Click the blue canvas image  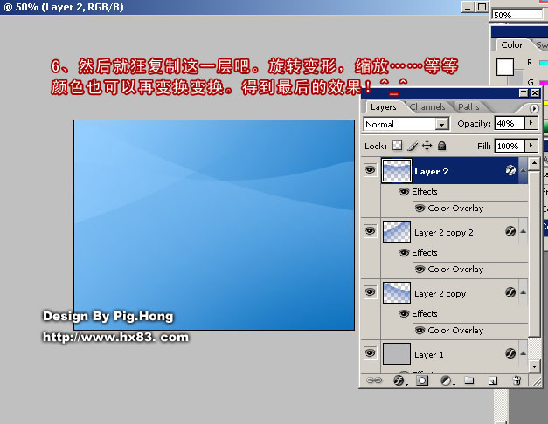[214, 225]
